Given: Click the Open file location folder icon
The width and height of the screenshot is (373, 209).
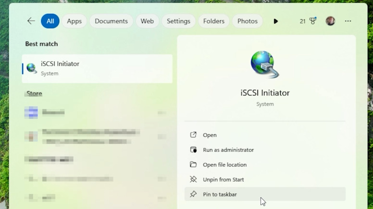Looking at the screenshot, I should coord(193,164).
